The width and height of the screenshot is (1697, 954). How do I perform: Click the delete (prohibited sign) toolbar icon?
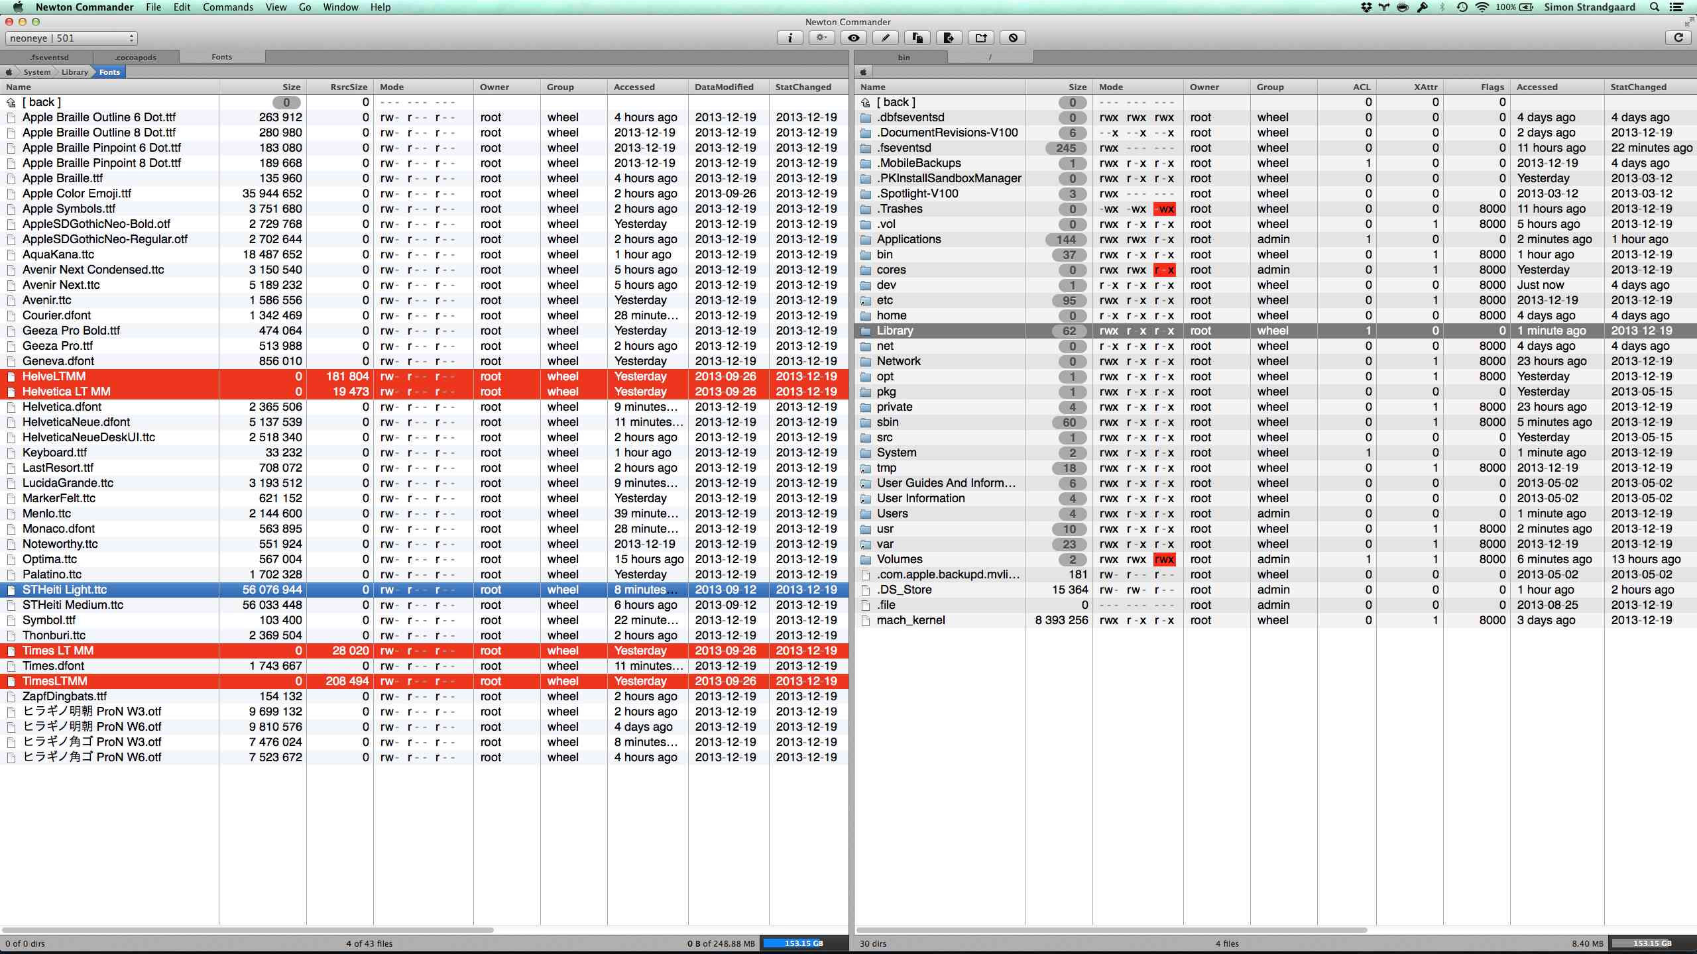tap(1012, 38)
